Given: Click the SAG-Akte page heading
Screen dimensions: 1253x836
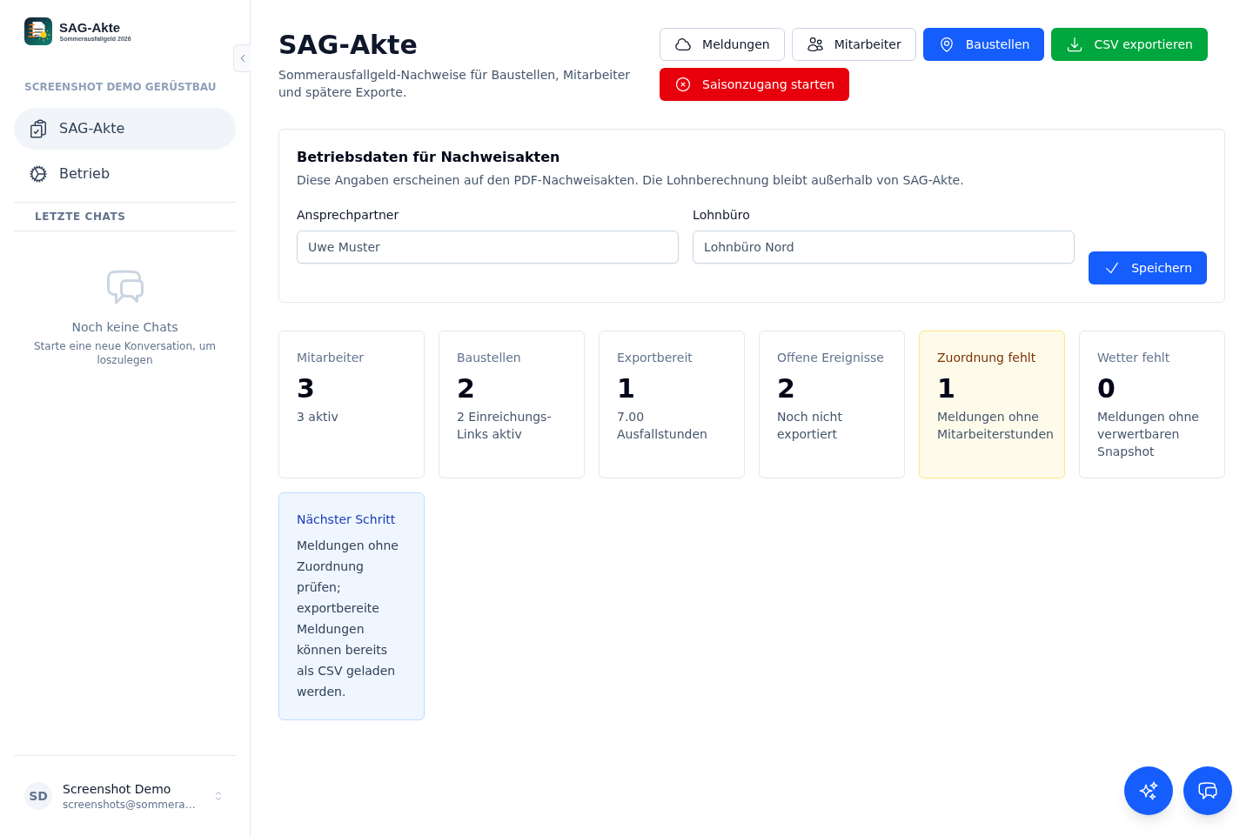Looking at the screenshot, I should [x=348, y=44].
